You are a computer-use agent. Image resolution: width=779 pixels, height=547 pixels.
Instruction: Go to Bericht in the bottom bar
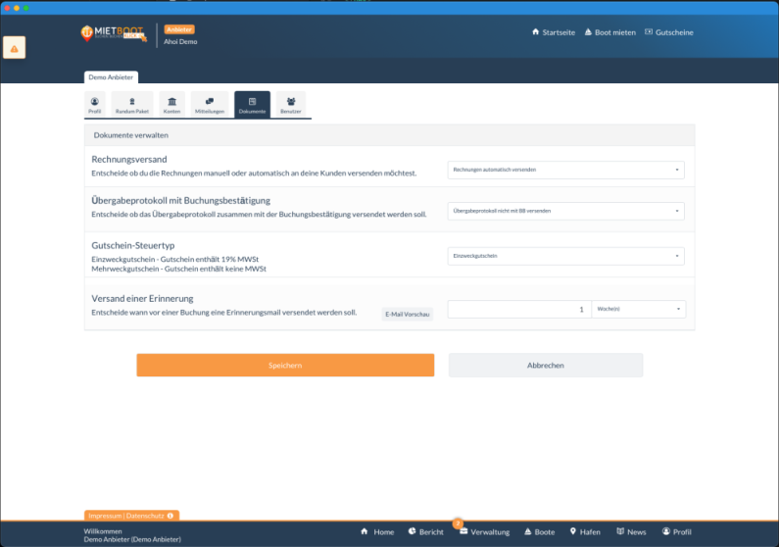425,531
